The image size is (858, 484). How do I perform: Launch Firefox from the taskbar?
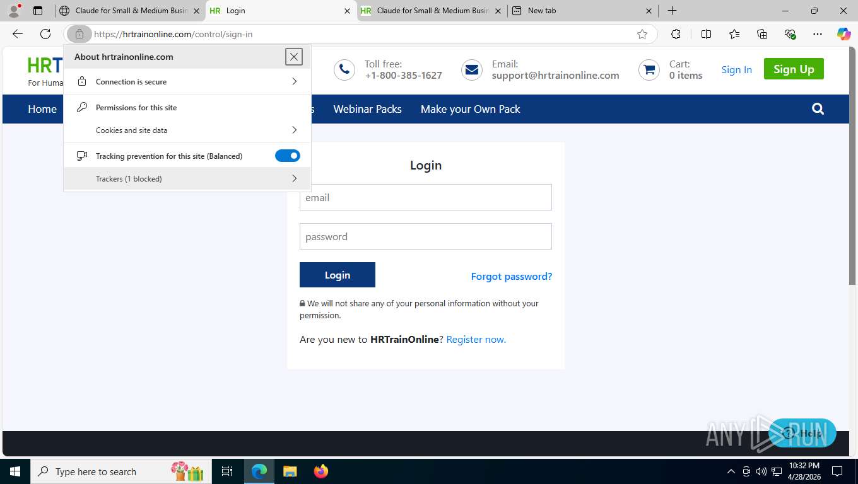pos(321,471)
